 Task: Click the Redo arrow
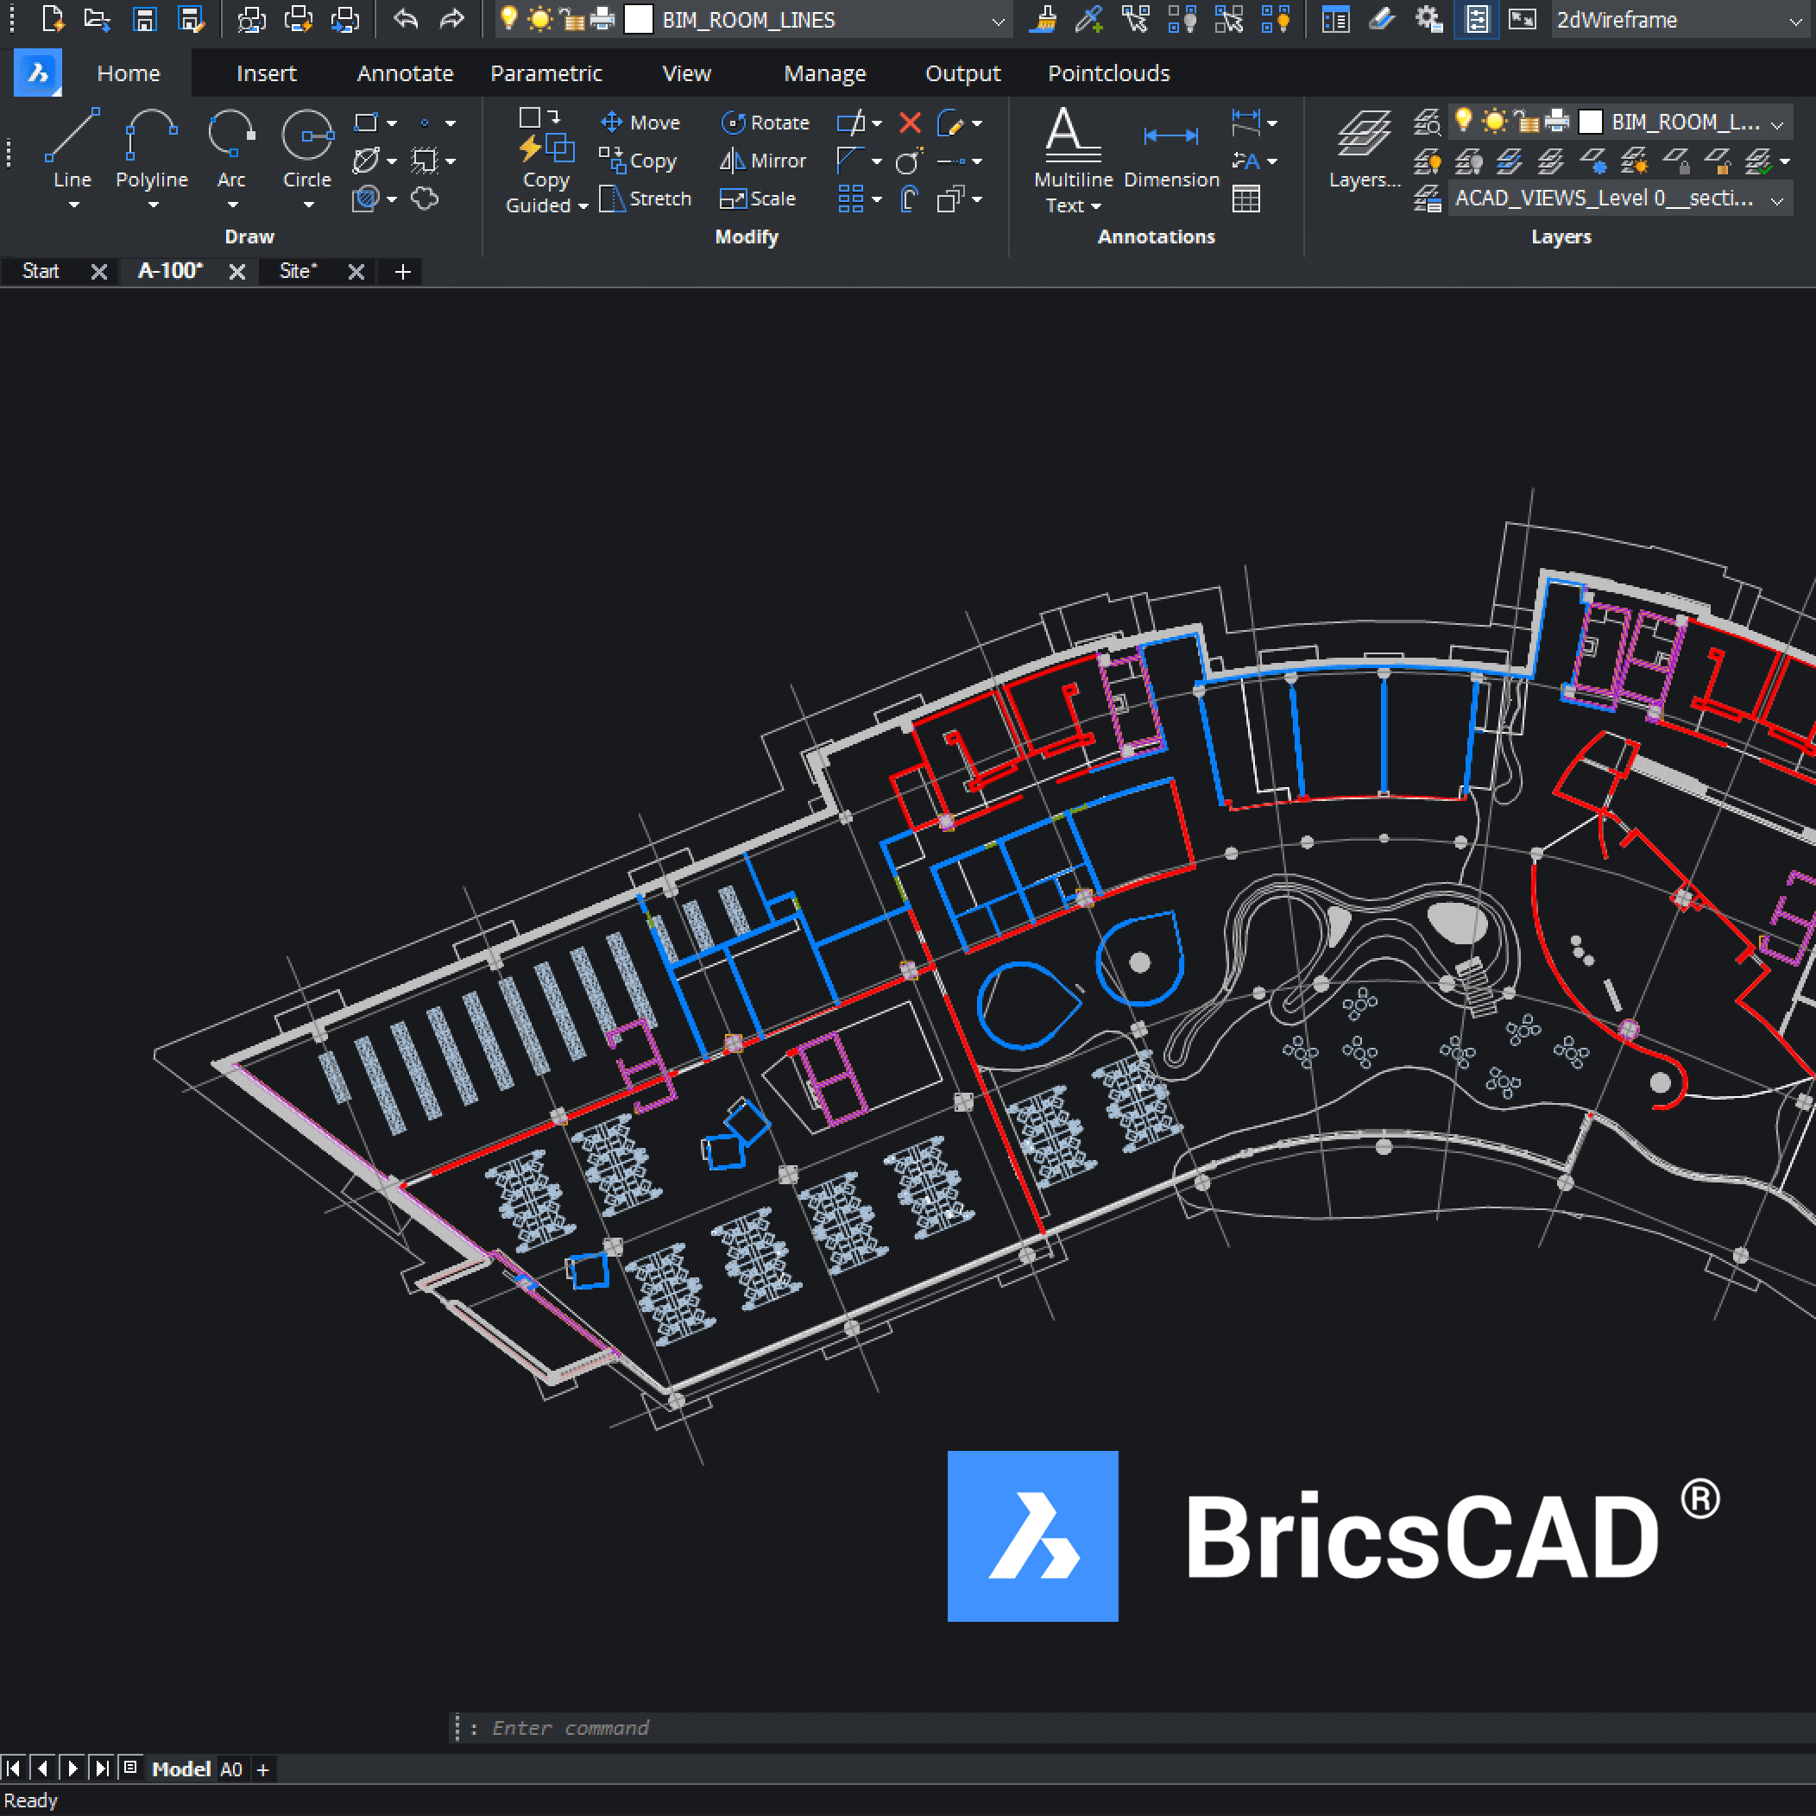tap(452, 19)
